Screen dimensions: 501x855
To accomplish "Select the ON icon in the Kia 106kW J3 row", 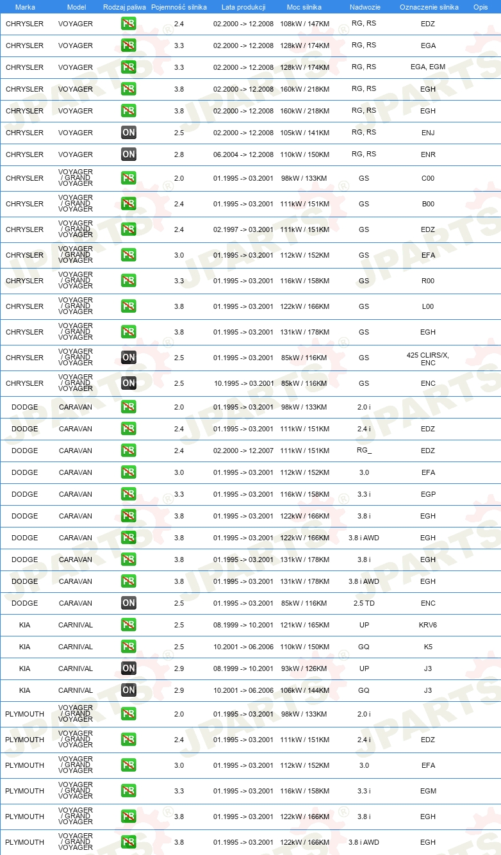I will tap(129, 690).
